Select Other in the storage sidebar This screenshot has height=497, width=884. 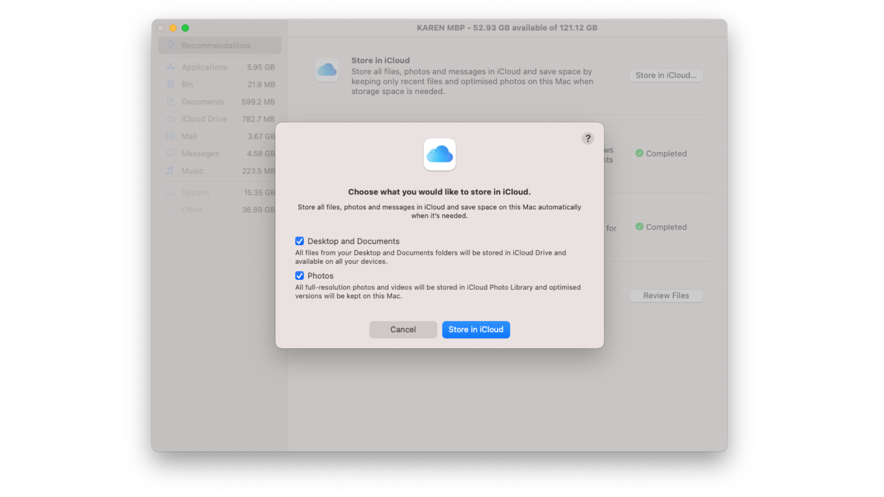[x=192, y=209]
